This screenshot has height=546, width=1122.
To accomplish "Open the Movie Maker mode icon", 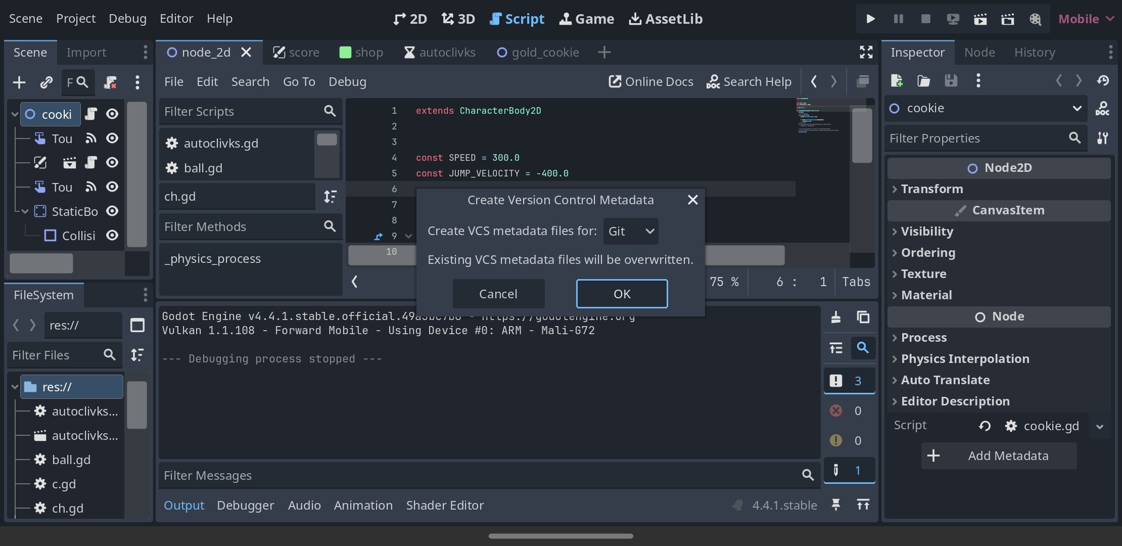I will 1035,19.
